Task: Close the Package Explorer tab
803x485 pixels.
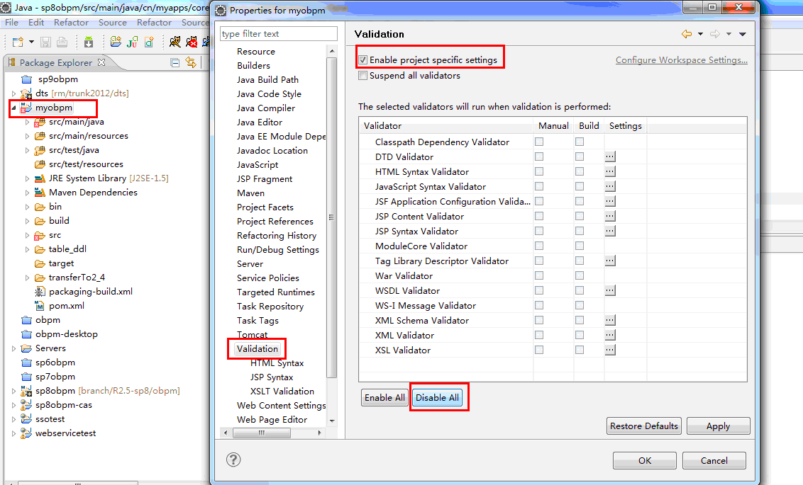Action: (101, 62)
